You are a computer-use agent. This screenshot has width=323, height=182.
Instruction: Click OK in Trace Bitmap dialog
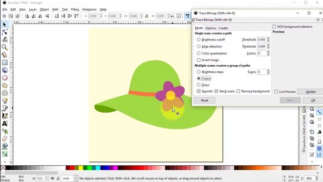point(313,100)
